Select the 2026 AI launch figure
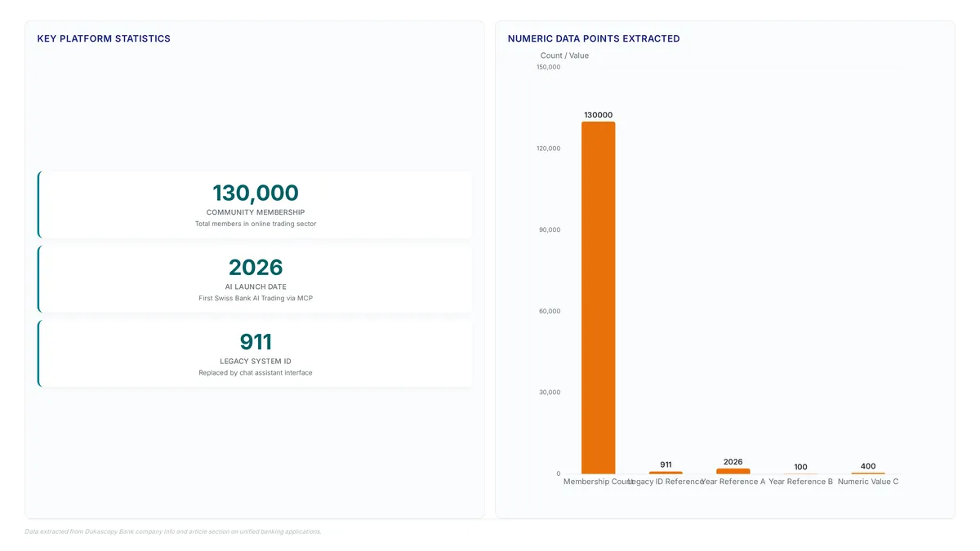The height and width of the screenshot is (551, 980). [256, 267]
